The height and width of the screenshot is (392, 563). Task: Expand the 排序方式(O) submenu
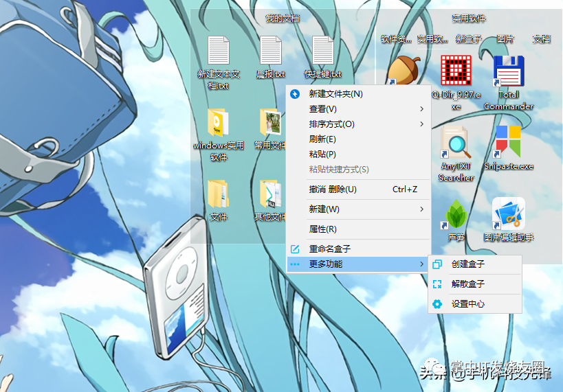pos(359,124)
